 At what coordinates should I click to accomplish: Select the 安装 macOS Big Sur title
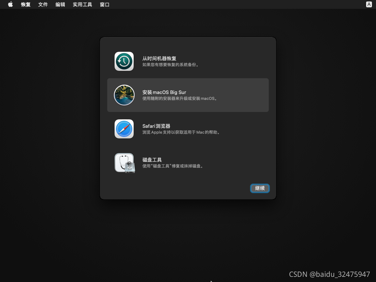(164, 92)
